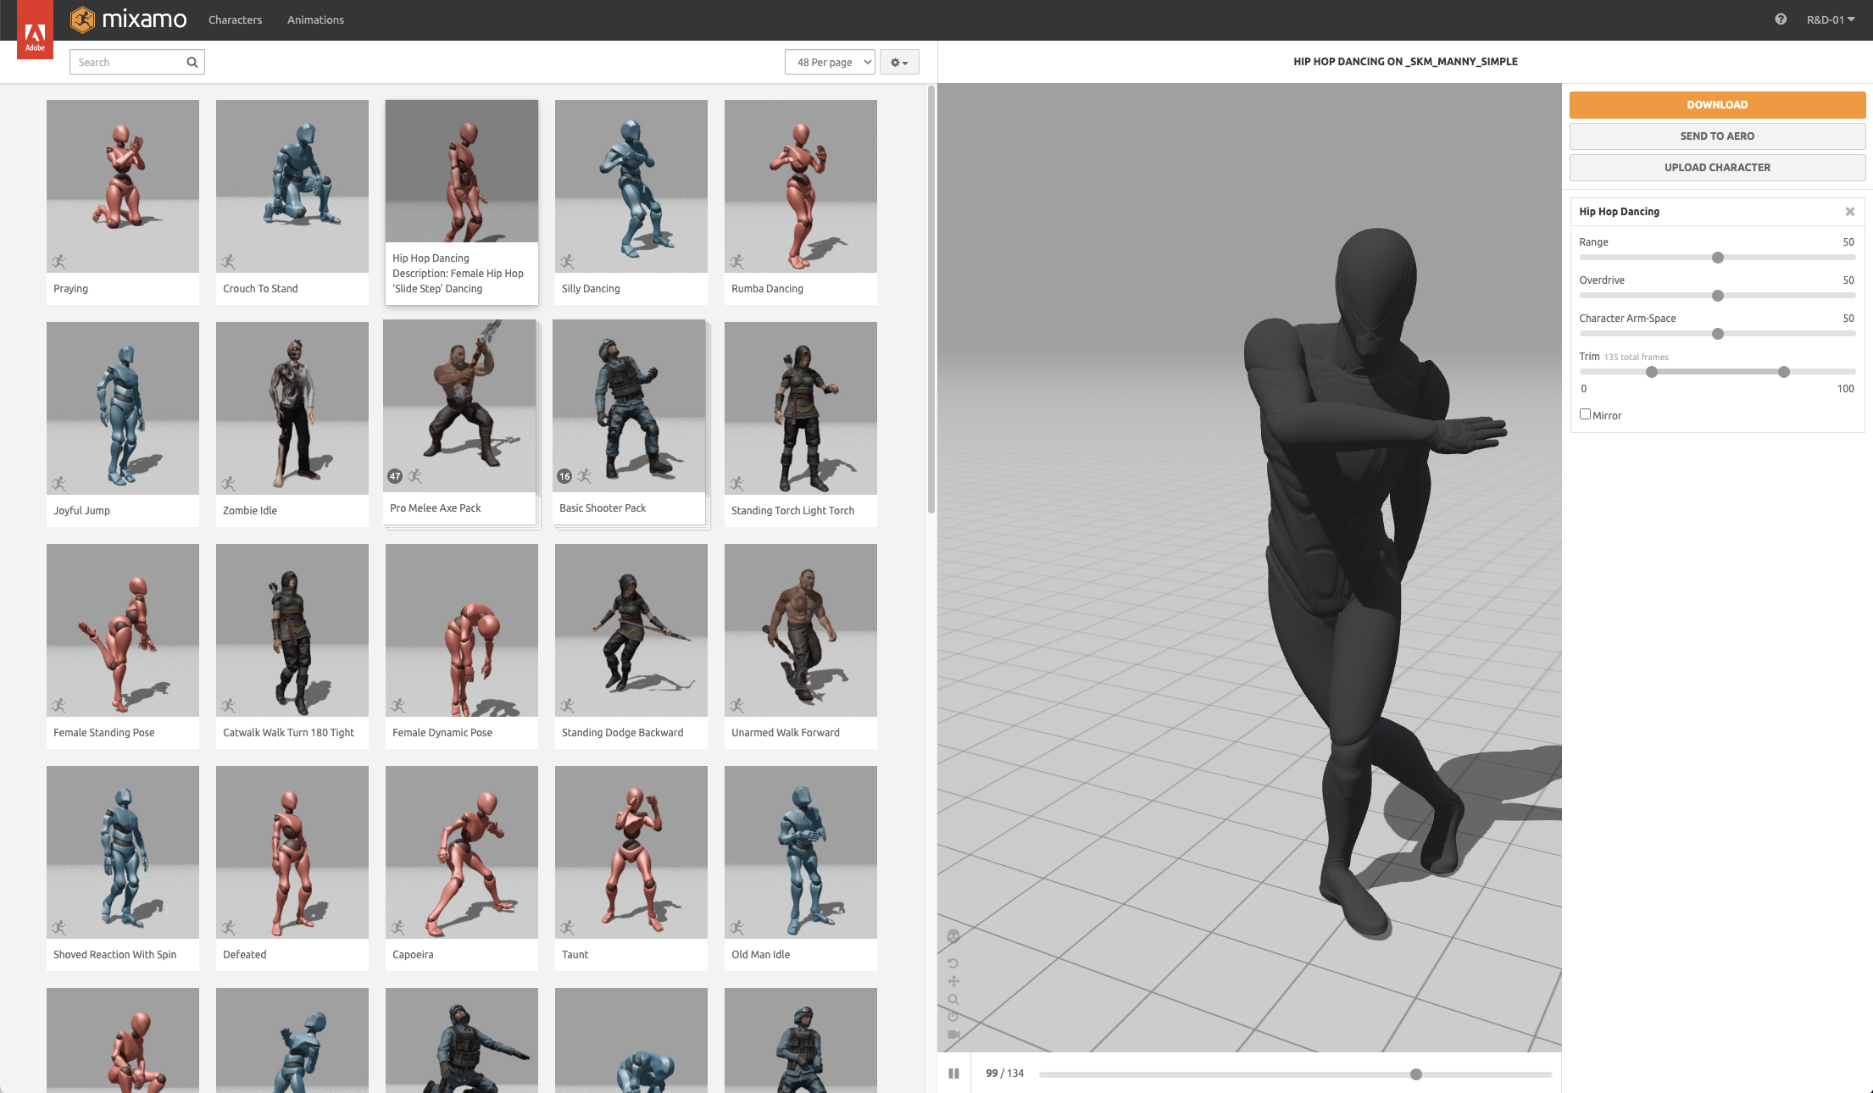Select the Zombie Idle animation thumbnail
The image size is (1873, 1093).
(x=292, y=409)
